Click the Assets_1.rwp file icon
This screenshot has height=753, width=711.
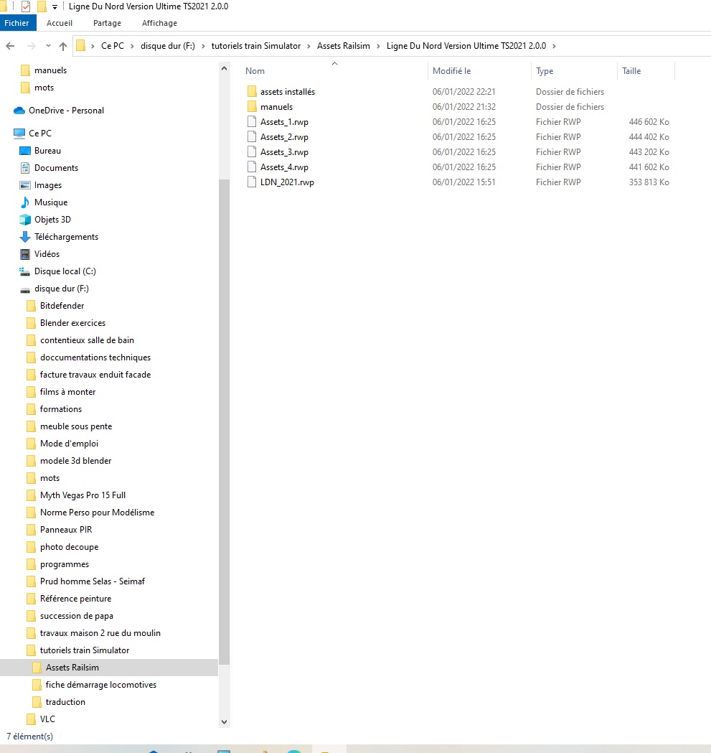(251, 122)
